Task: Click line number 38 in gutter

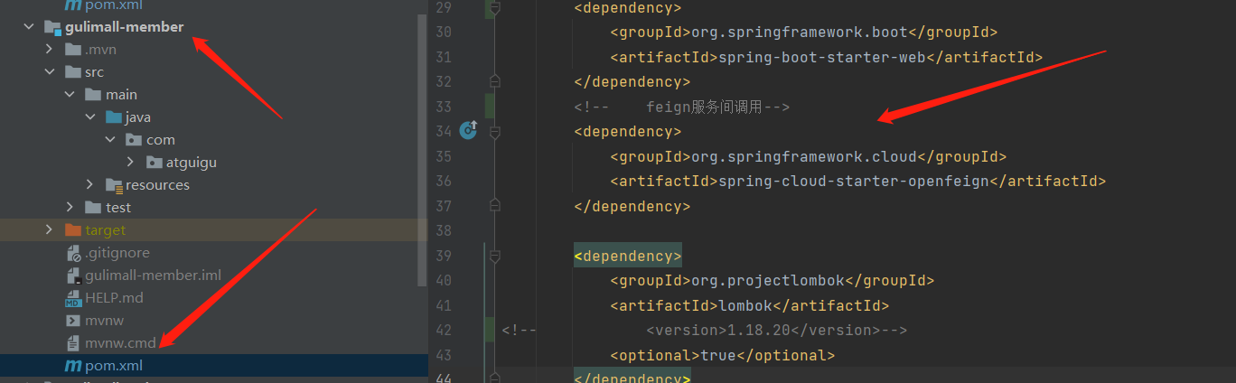Action: [444, 230]
